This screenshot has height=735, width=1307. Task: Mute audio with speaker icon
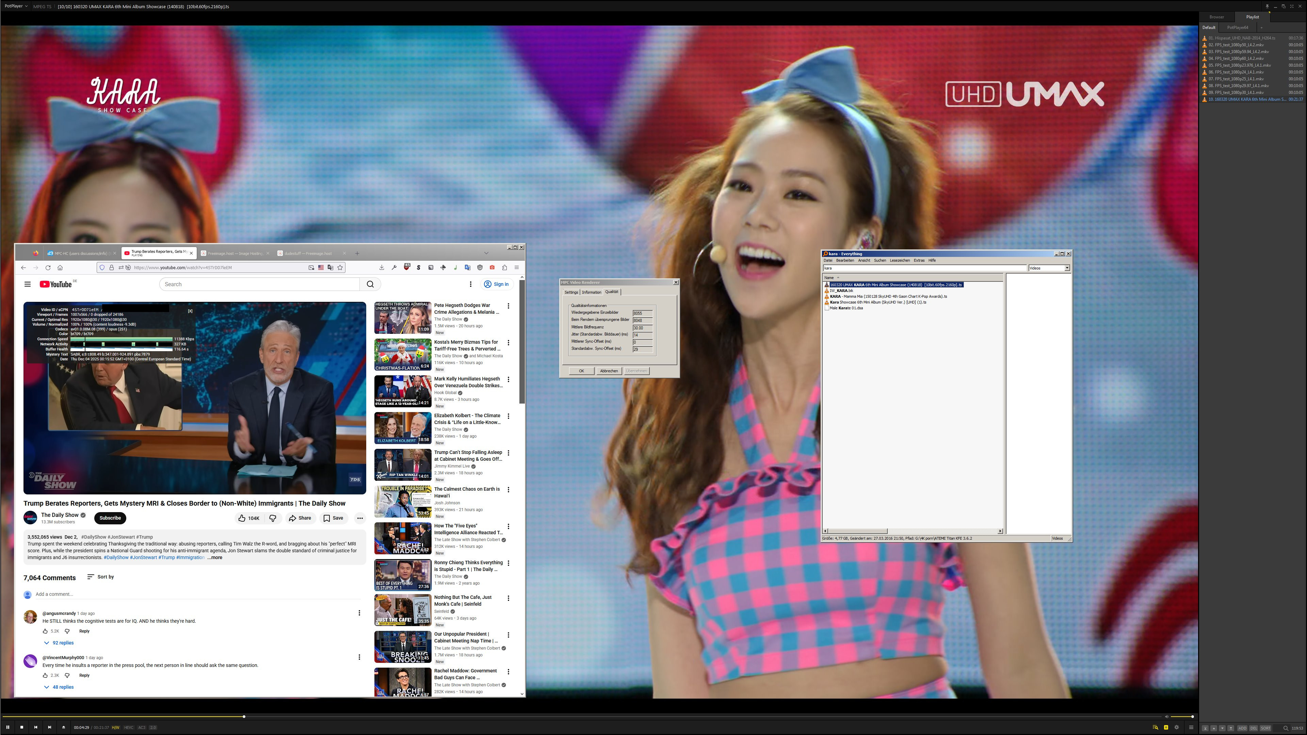(1166, 717)
